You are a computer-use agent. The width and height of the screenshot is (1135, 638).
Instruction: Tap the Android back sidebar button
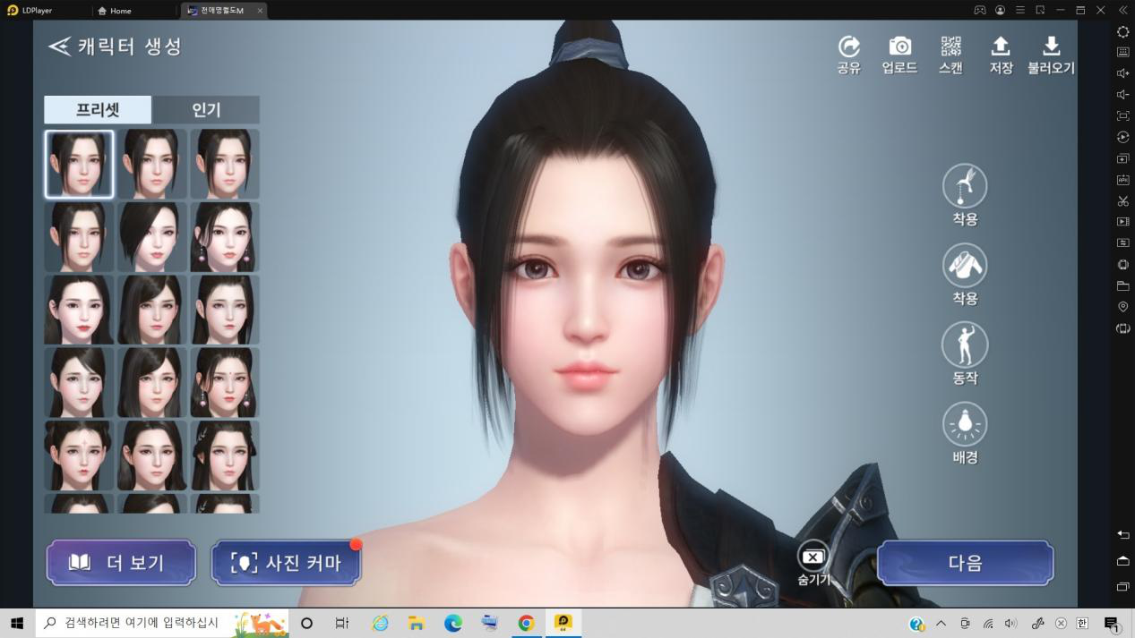point(1122,534)
